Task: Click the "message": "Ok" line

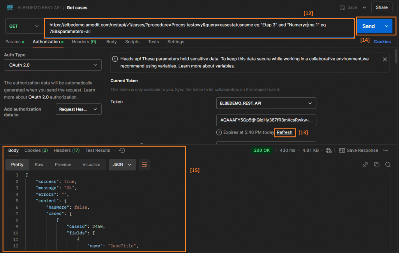Action: point(56,188)
